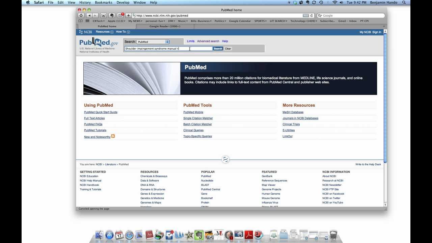Open Spotlight search magnifier in menu bar
This screenshot has width=432, height=243.
click(404, 2)
